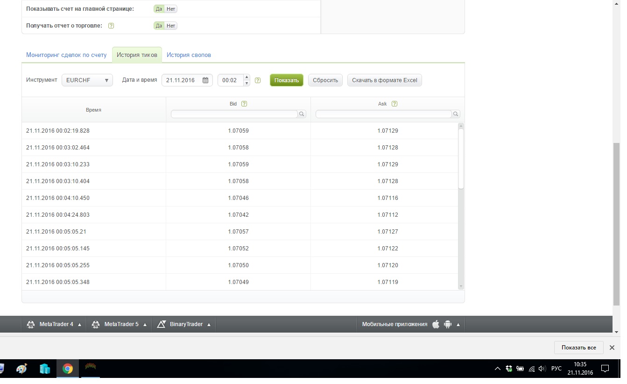Set 'Получать отчет о торговле' to Да
The width and height of the screenshot is (627, 384).
point(159,26)
